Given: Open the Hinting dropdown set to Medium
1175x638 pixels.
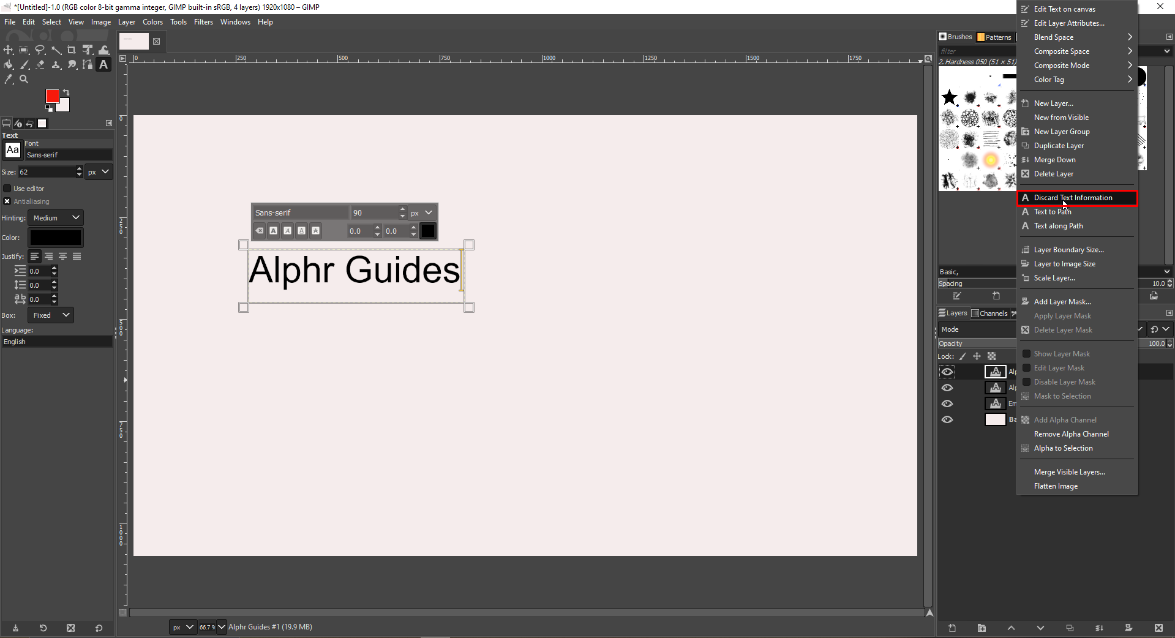Looking at the screenshot, I should click(x=56, y=218).
